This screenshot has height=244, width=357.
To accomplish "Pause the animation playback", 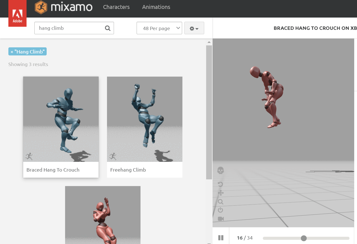I will click(x=221, y=238).
